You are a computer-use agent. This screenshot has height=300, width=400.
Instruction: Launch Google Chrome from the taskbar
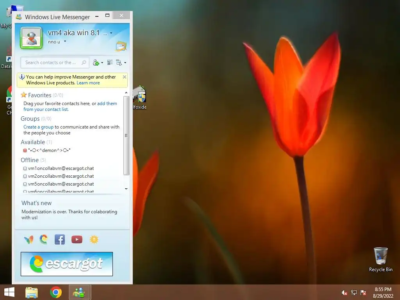pyautogui.click(x=55, y=292)
